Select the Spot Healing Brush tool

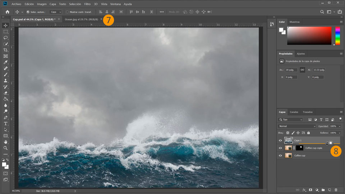click(x=5, y=68)
